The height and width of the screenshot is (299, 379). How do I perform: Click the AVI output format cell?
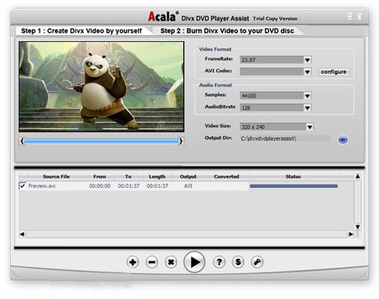(188, 186)
